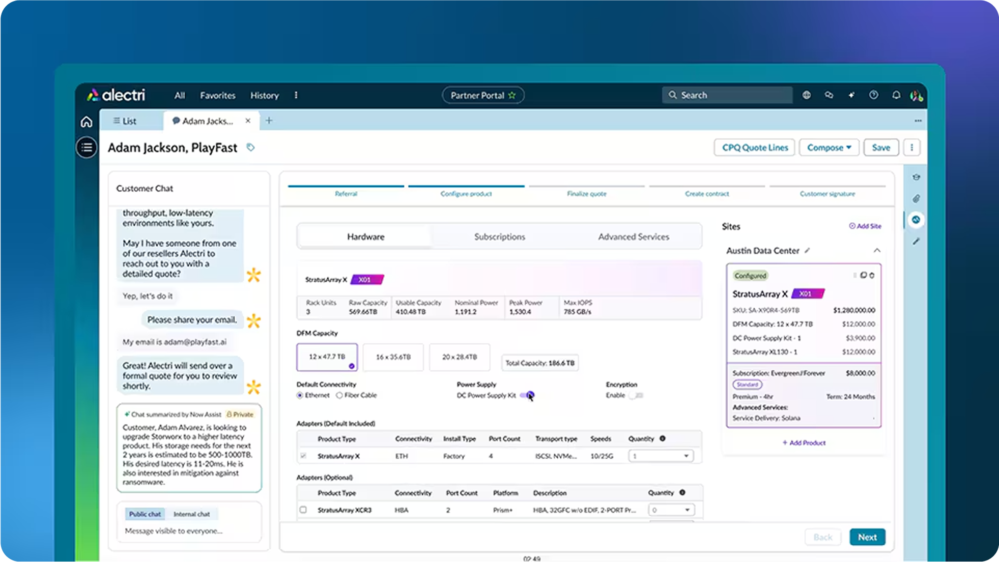
Task: Switch to Internal chat tab
Action: point(191,514)
